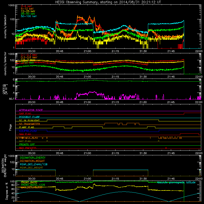This screenshot has height=204, width=204.
Task: Click the 60 tick on Degrees axis
Action: tap(13, 189)
